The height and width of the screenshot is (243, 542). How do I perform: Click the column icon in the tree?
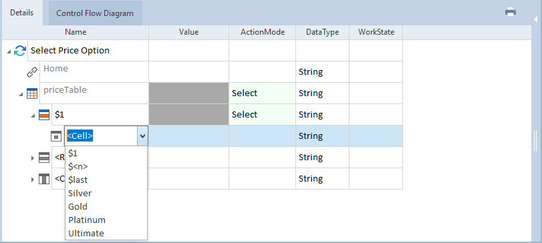[44, 179]
